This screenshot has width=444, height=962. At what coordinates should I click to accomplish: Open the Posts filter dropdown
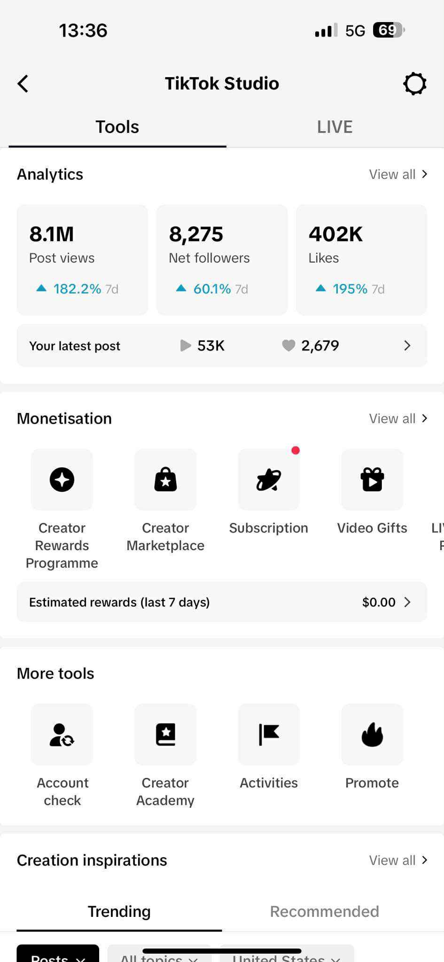(x=58, y=955)
